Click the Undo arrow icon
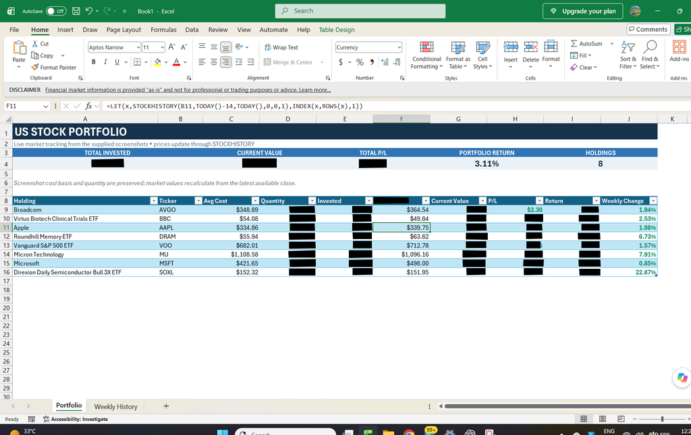691x435 pixels. [x=89, y=11]
